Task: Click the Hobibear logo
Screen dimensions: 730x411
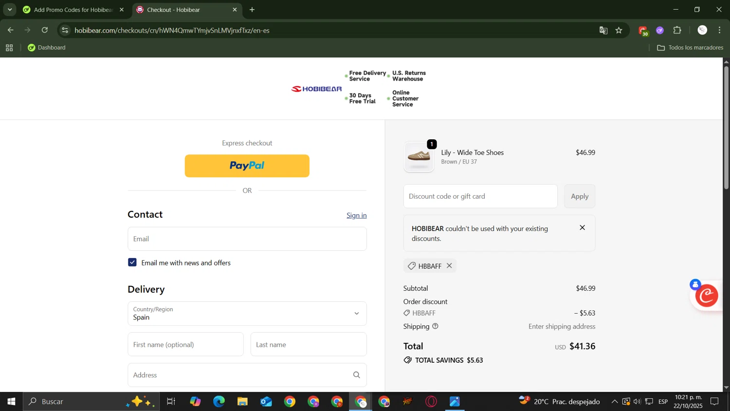Action: (316, 89)
